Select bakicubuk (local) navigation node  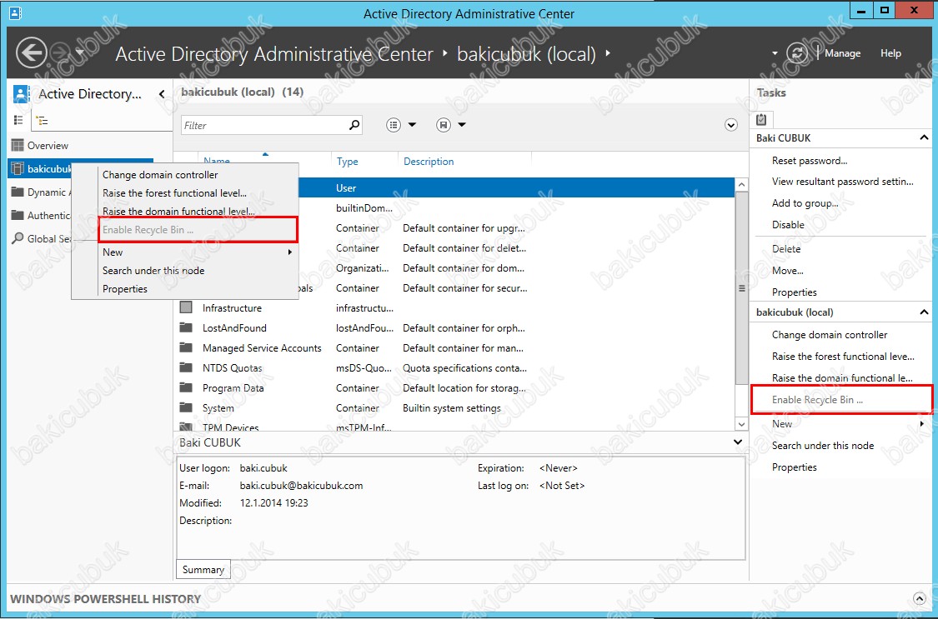40,168
